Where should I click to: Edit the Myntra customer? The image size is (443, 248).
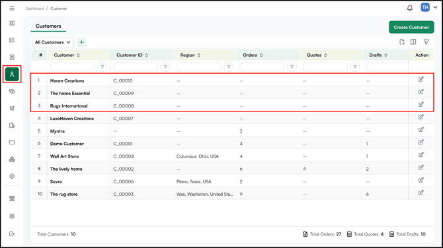click(421, 130)
